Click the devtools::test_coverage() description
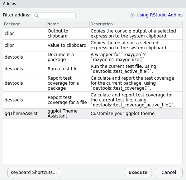Screen dimensions: 186x180 coord(132,83)
